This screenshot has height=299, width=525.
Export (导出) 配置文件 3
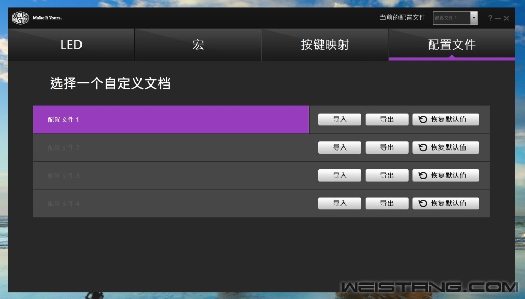tap(387, 176)
